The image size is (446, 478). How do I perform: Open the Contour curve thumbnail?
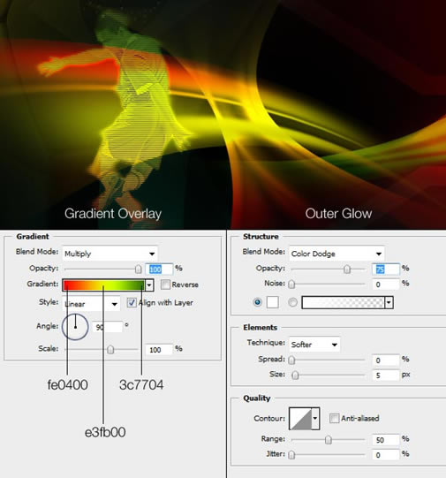pos(300,419)
